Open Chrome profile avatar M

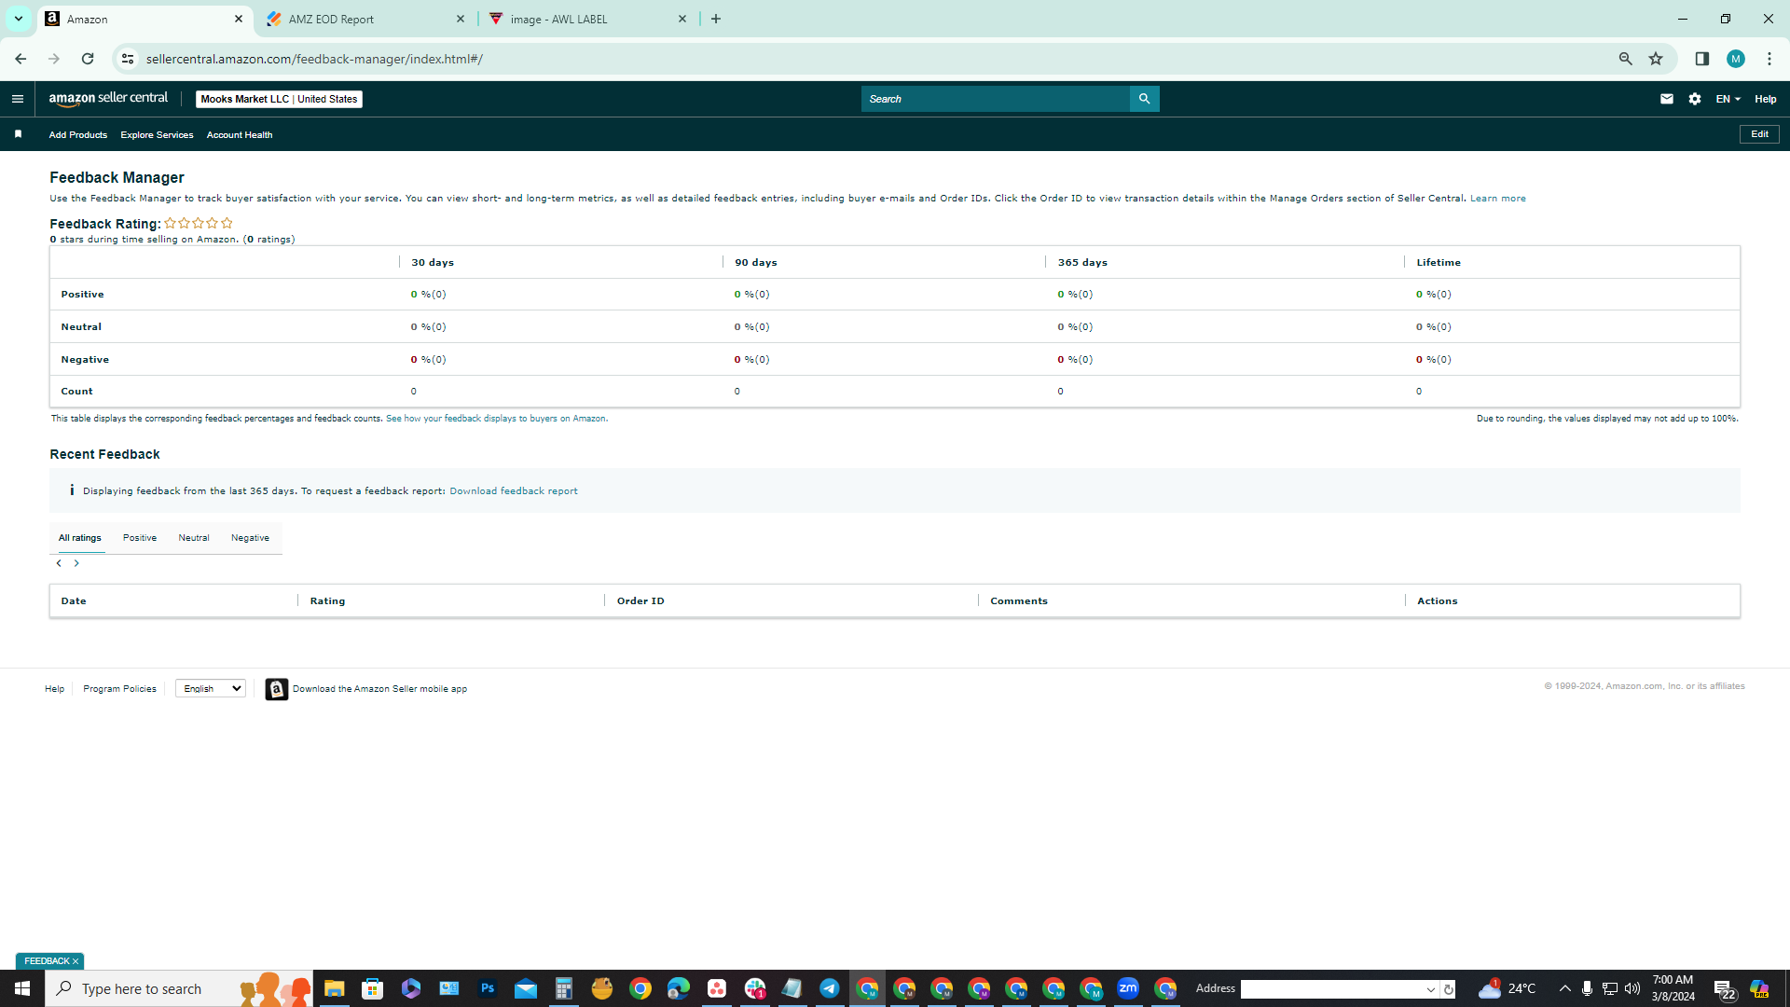coord(1736,59)
